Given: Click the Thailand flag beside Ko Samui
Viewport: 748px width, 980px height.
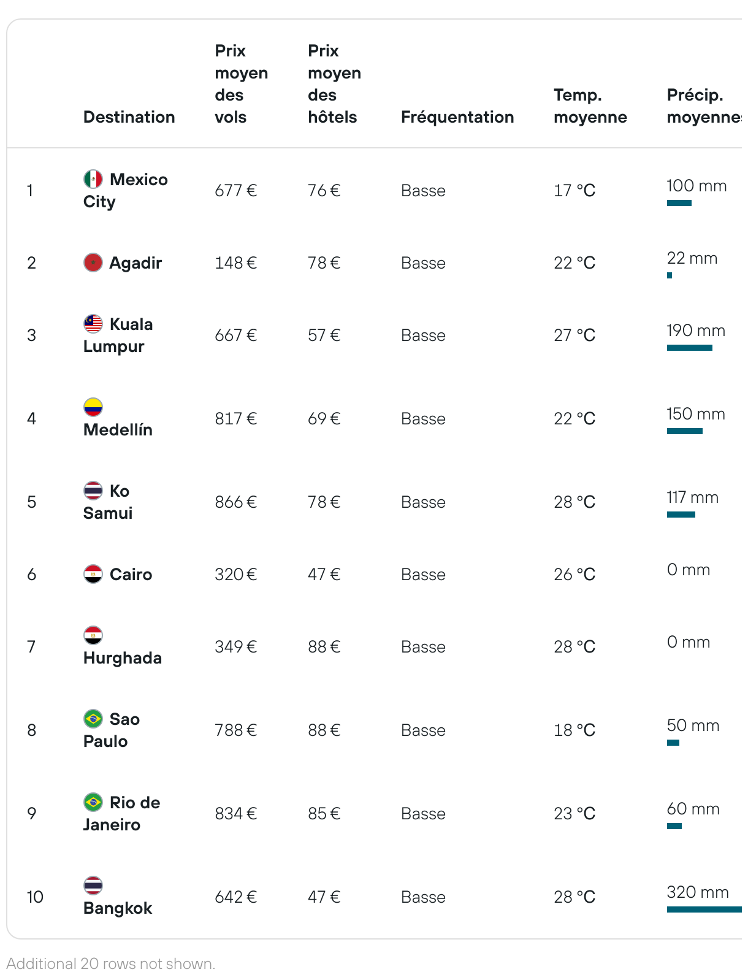Looking at the screenshot, I should coord(93,491).
